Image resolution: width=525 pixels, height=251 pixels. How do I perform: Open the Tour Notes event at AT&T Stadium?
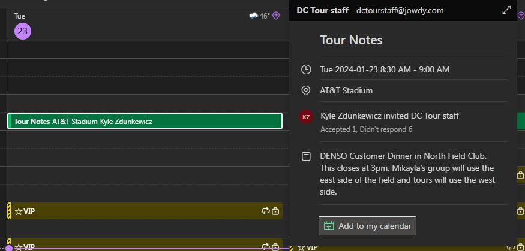(x=144, y=121)
